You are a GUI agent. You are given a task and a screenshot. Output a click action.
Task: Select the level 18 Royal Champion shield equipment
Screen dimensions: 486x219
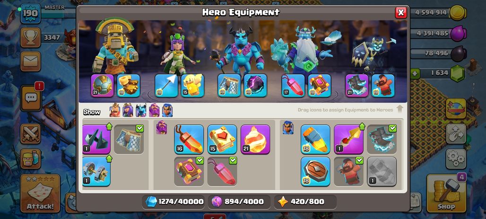pos(315,171)
